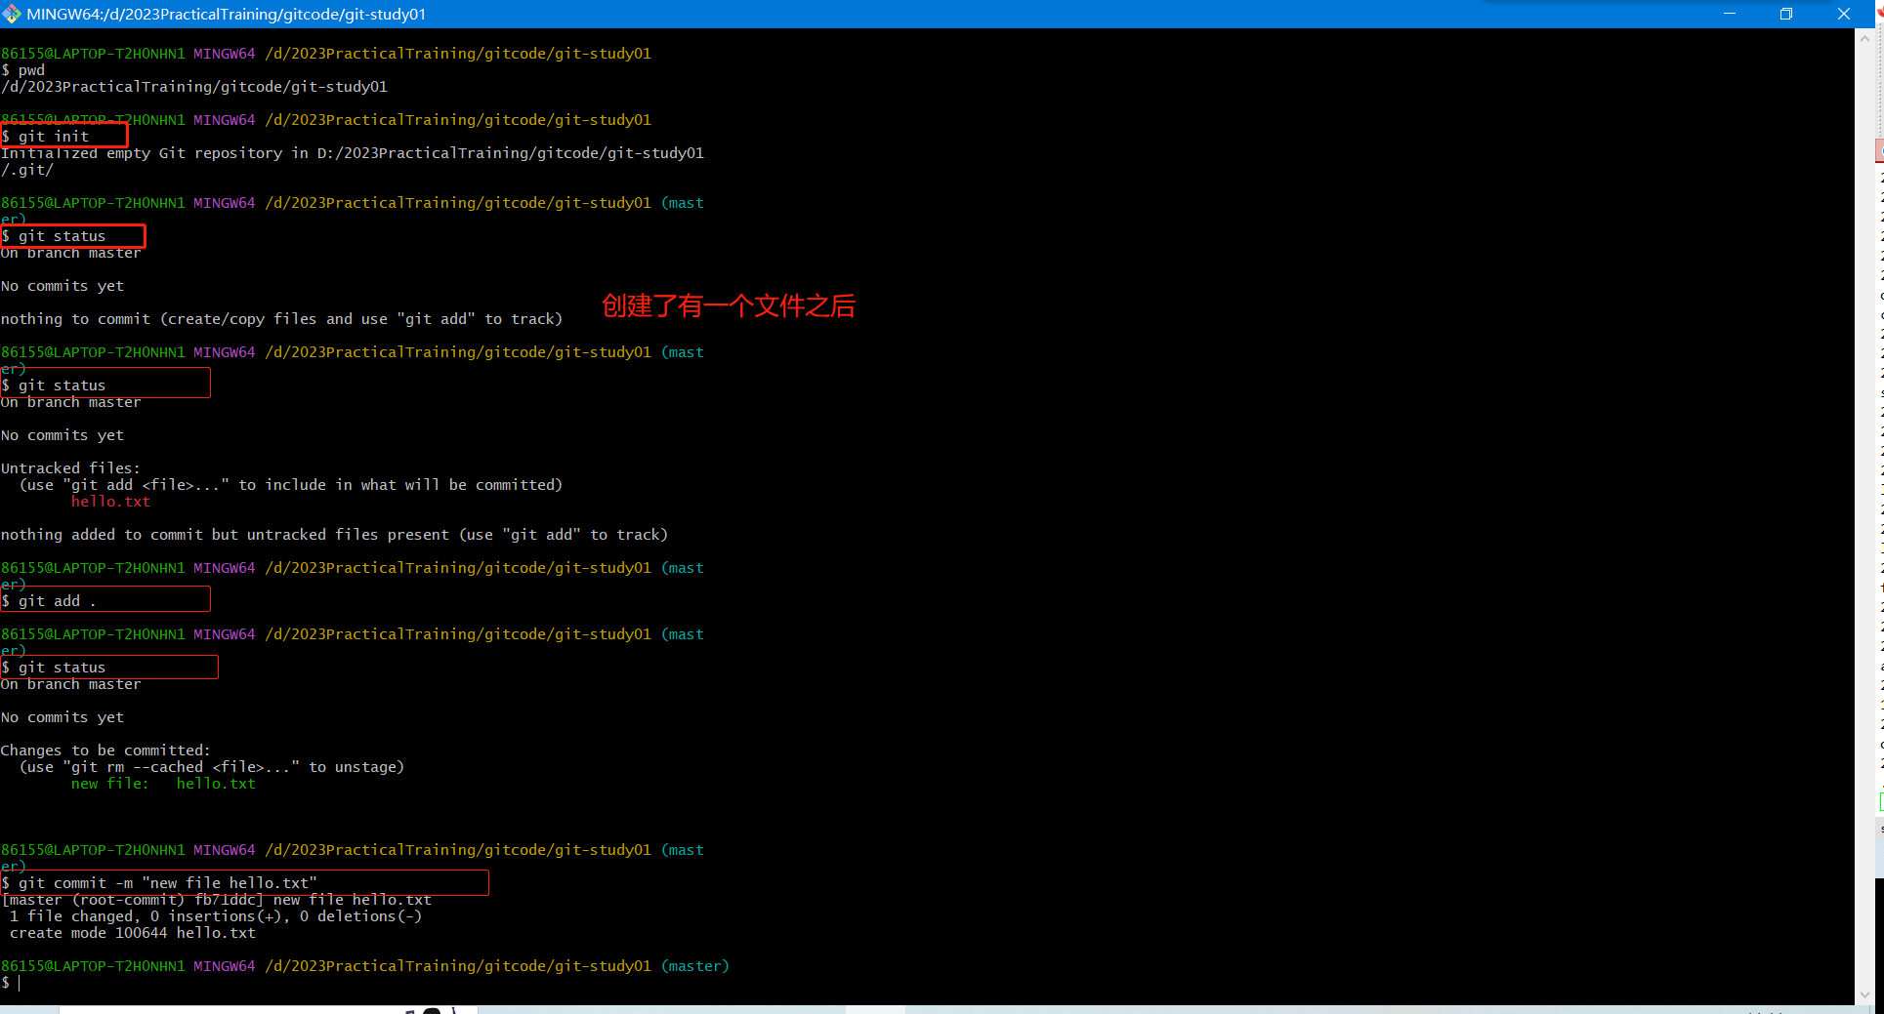The image size is (1884, 1014).
Task: Click the empty '$' prompt with the cursor
Action: pos(11,983)
